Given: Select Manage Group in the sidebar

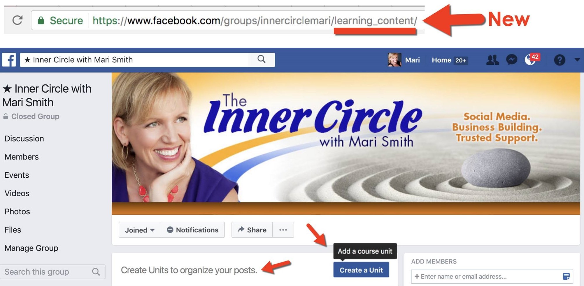Looking at the screenshot, I should pos(31,248).
